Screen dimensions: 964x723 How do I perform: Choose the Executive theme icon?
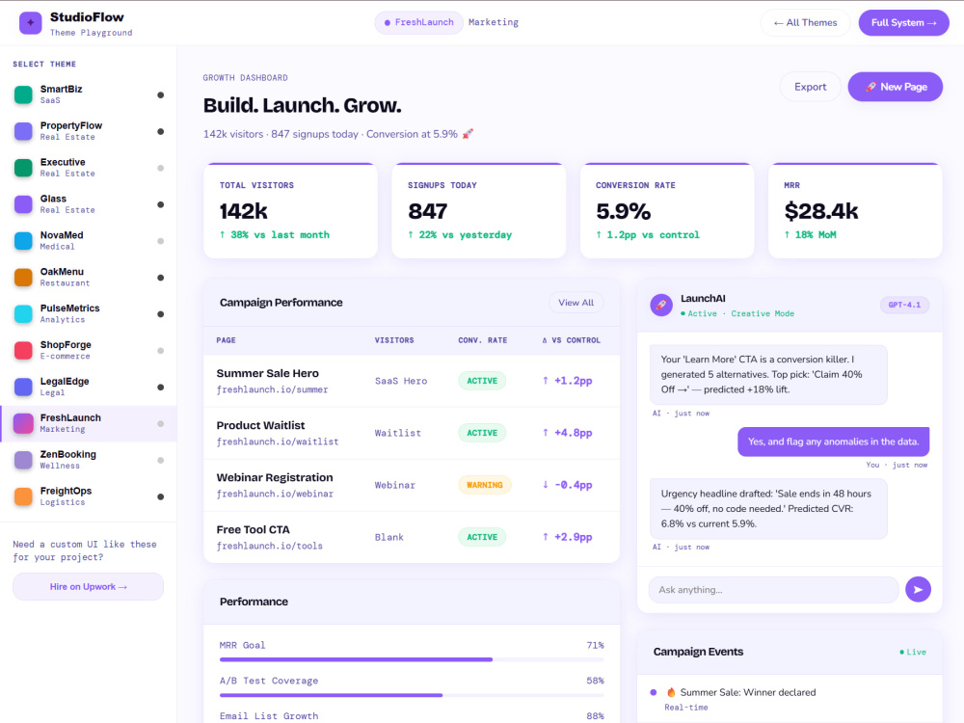23,168
